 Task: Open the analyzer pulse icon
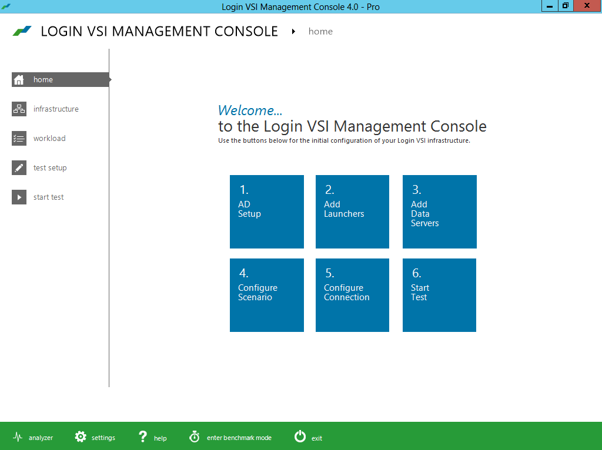click(x=18, y=437)
